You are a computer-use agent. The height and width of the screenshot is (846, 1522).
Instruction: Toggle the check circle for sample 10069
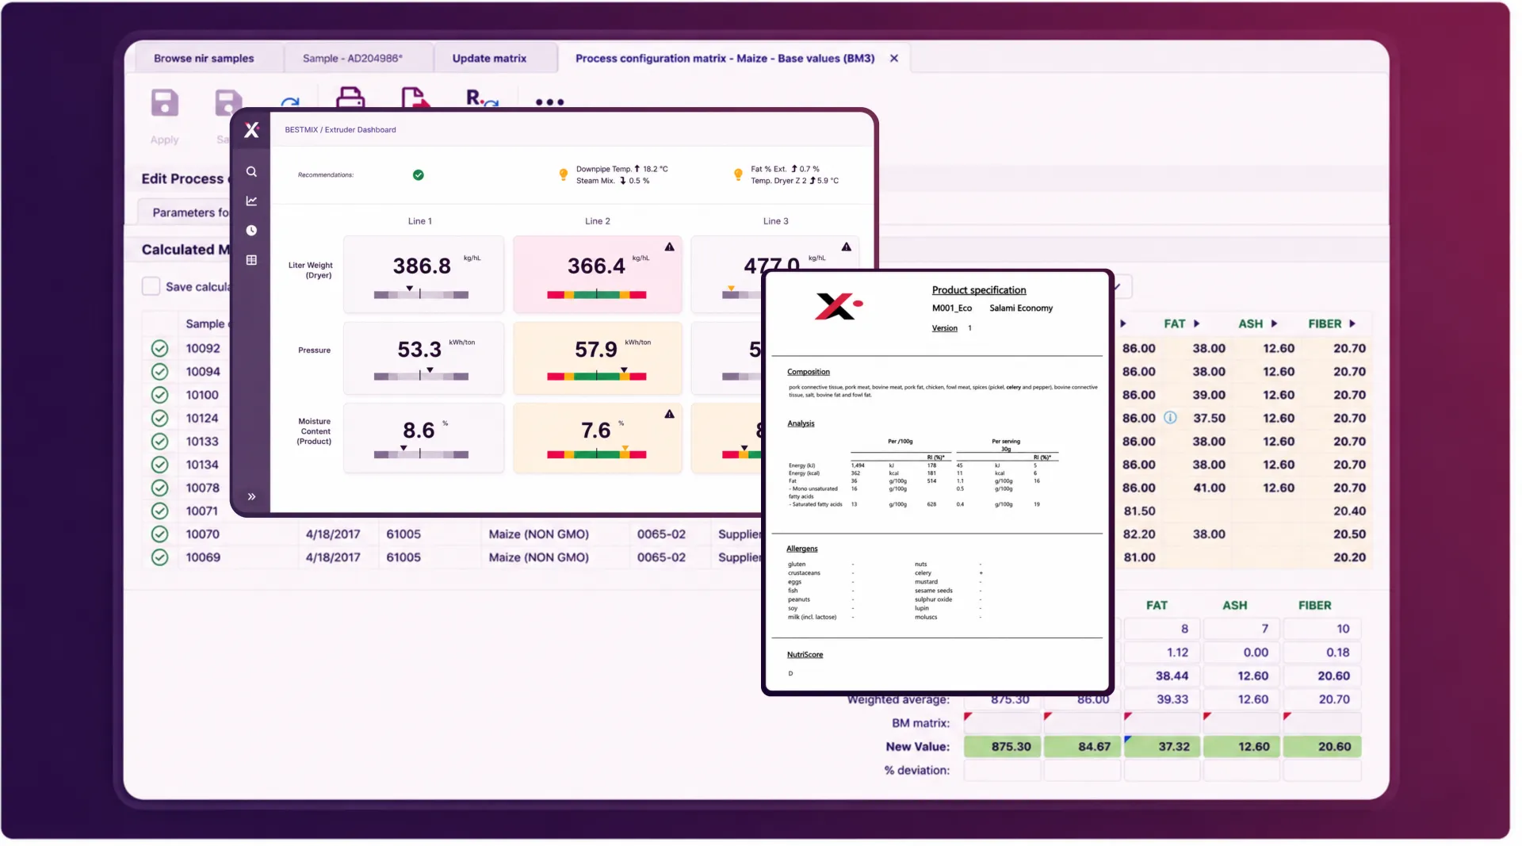coord(159,557)
